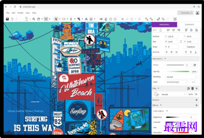Toggle bottom anchor in Anchors row

[195, 52]
